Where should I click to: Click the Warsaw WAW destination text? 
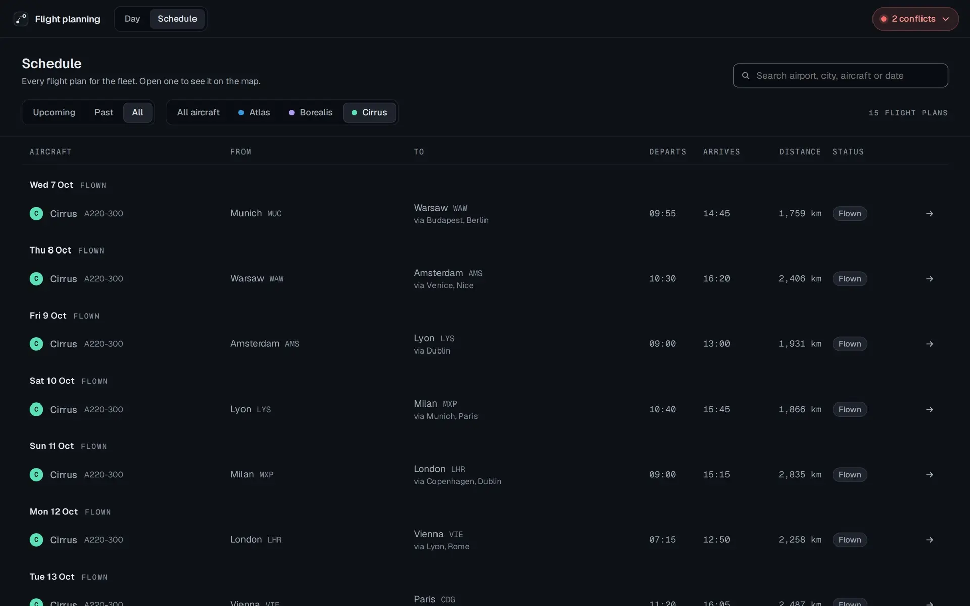pos(441,208)
